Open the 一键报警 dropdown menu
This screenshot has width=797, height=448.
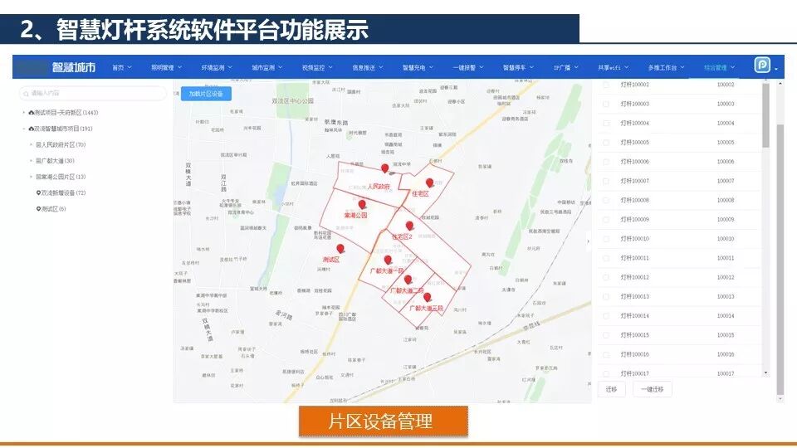click(x=468, y=67)
